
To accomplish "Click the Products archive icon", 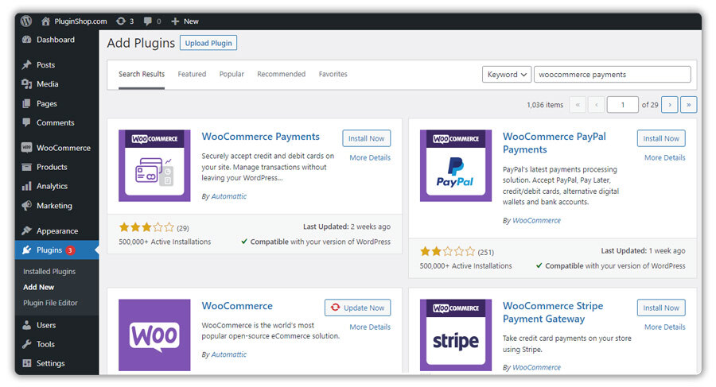I will (x=26, y=167).
